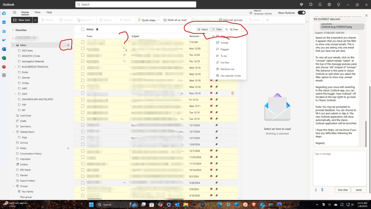The width and height of the screenshot is (371, 209).
Task: Open the People app in left rail
Action: 4,31
